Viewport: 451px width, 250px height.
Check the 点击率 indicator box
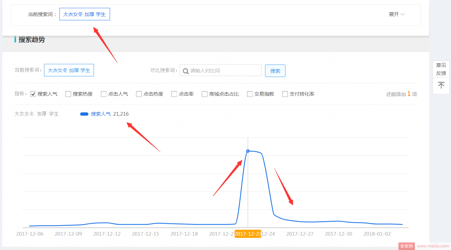tap(174, 94)
